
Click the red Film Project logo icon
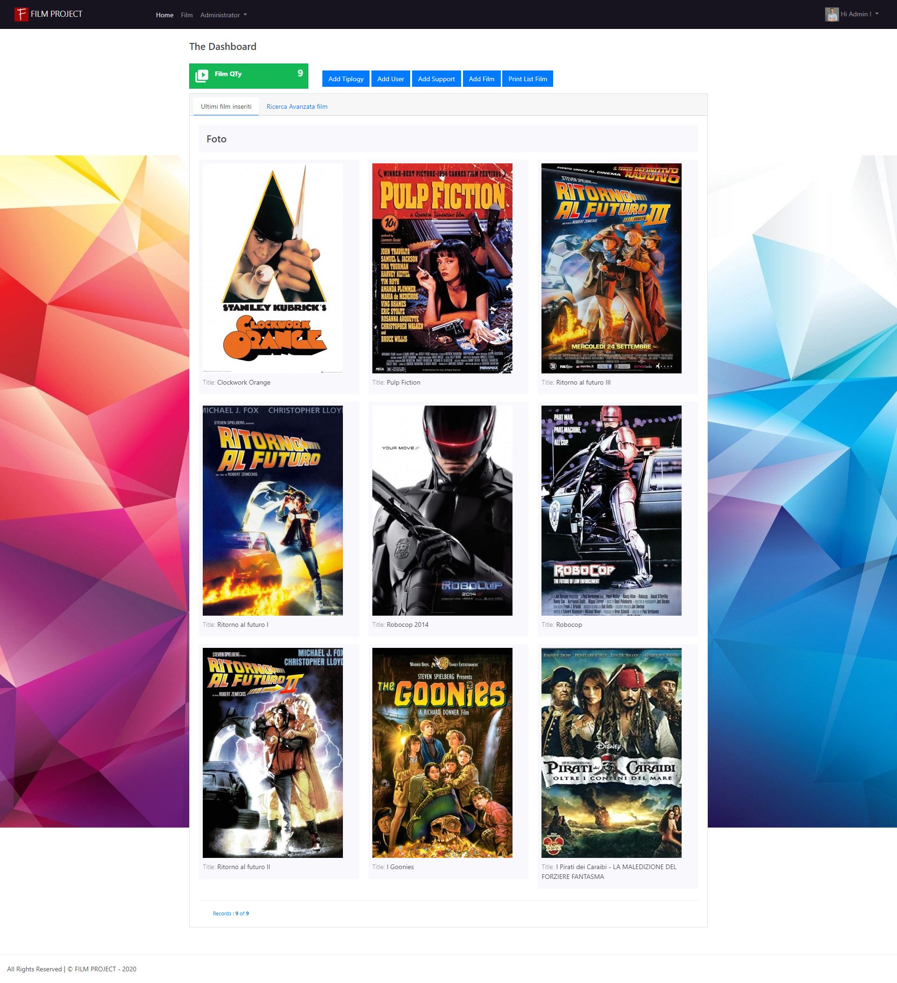[21, 14]
